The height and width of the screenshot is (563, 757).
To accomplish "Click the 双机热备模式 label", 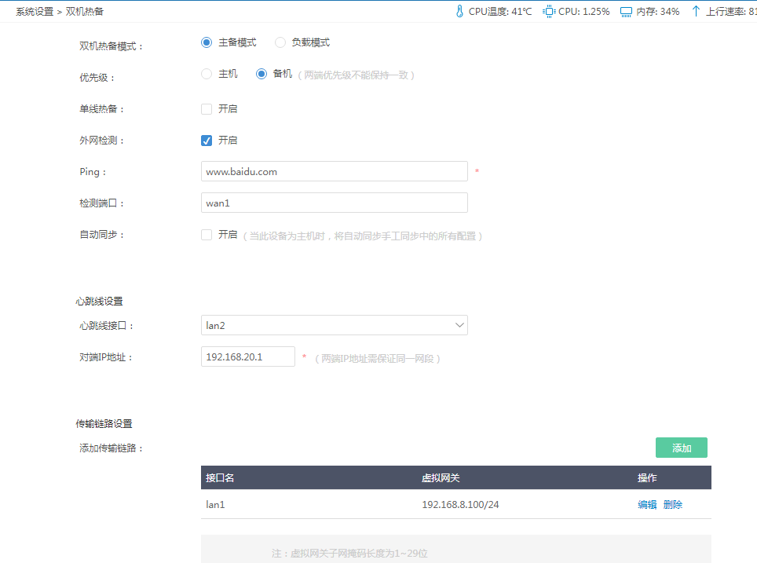I will pos(111,46).
